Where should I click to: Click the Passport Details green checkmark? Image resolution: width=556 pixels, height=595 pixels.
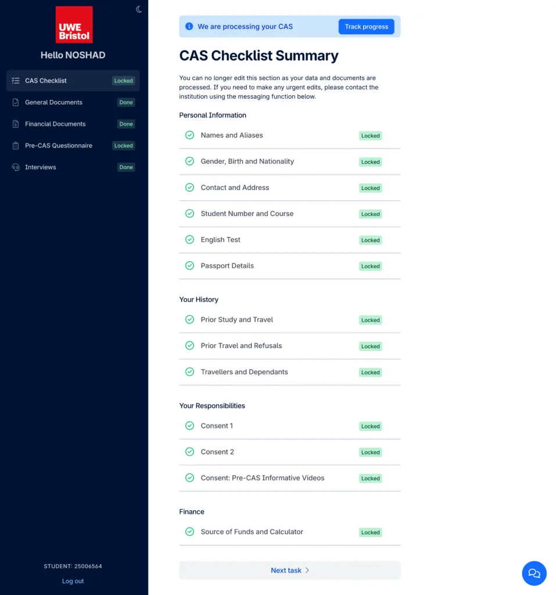click(x=189, y=266)
